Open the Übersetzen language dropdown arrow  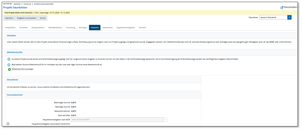coord(289,18)
